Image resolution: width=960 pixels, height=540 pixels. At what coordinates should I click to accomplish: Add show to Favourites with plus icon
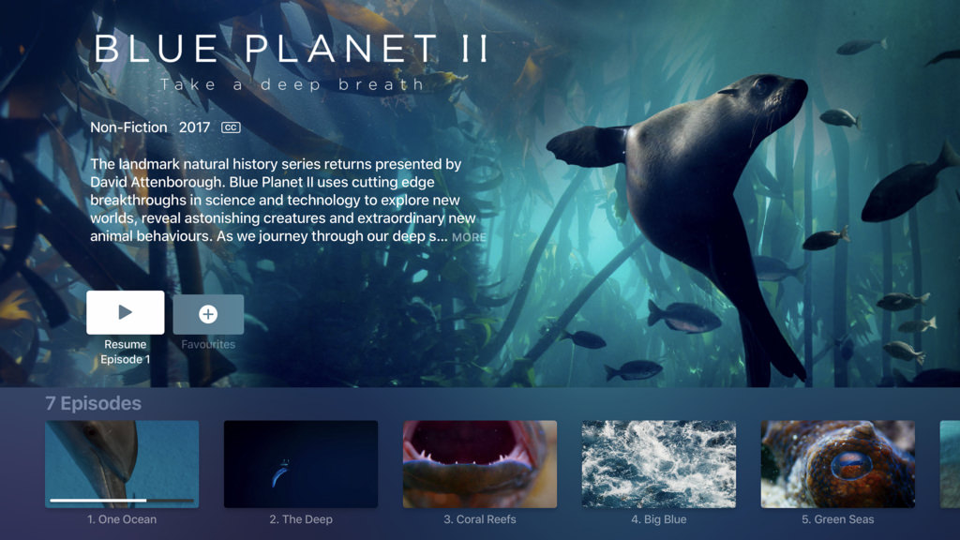(x=208, y=314)
